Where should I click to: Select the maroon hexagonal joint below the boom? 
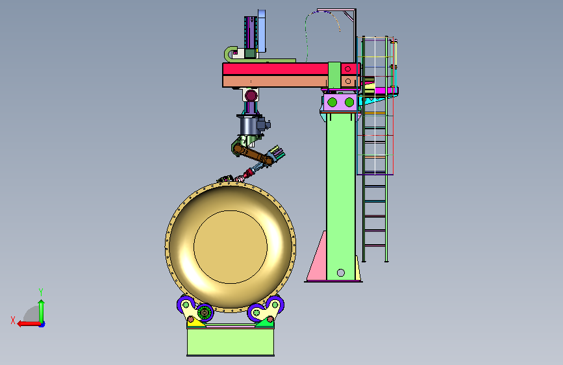coord(251,95)
